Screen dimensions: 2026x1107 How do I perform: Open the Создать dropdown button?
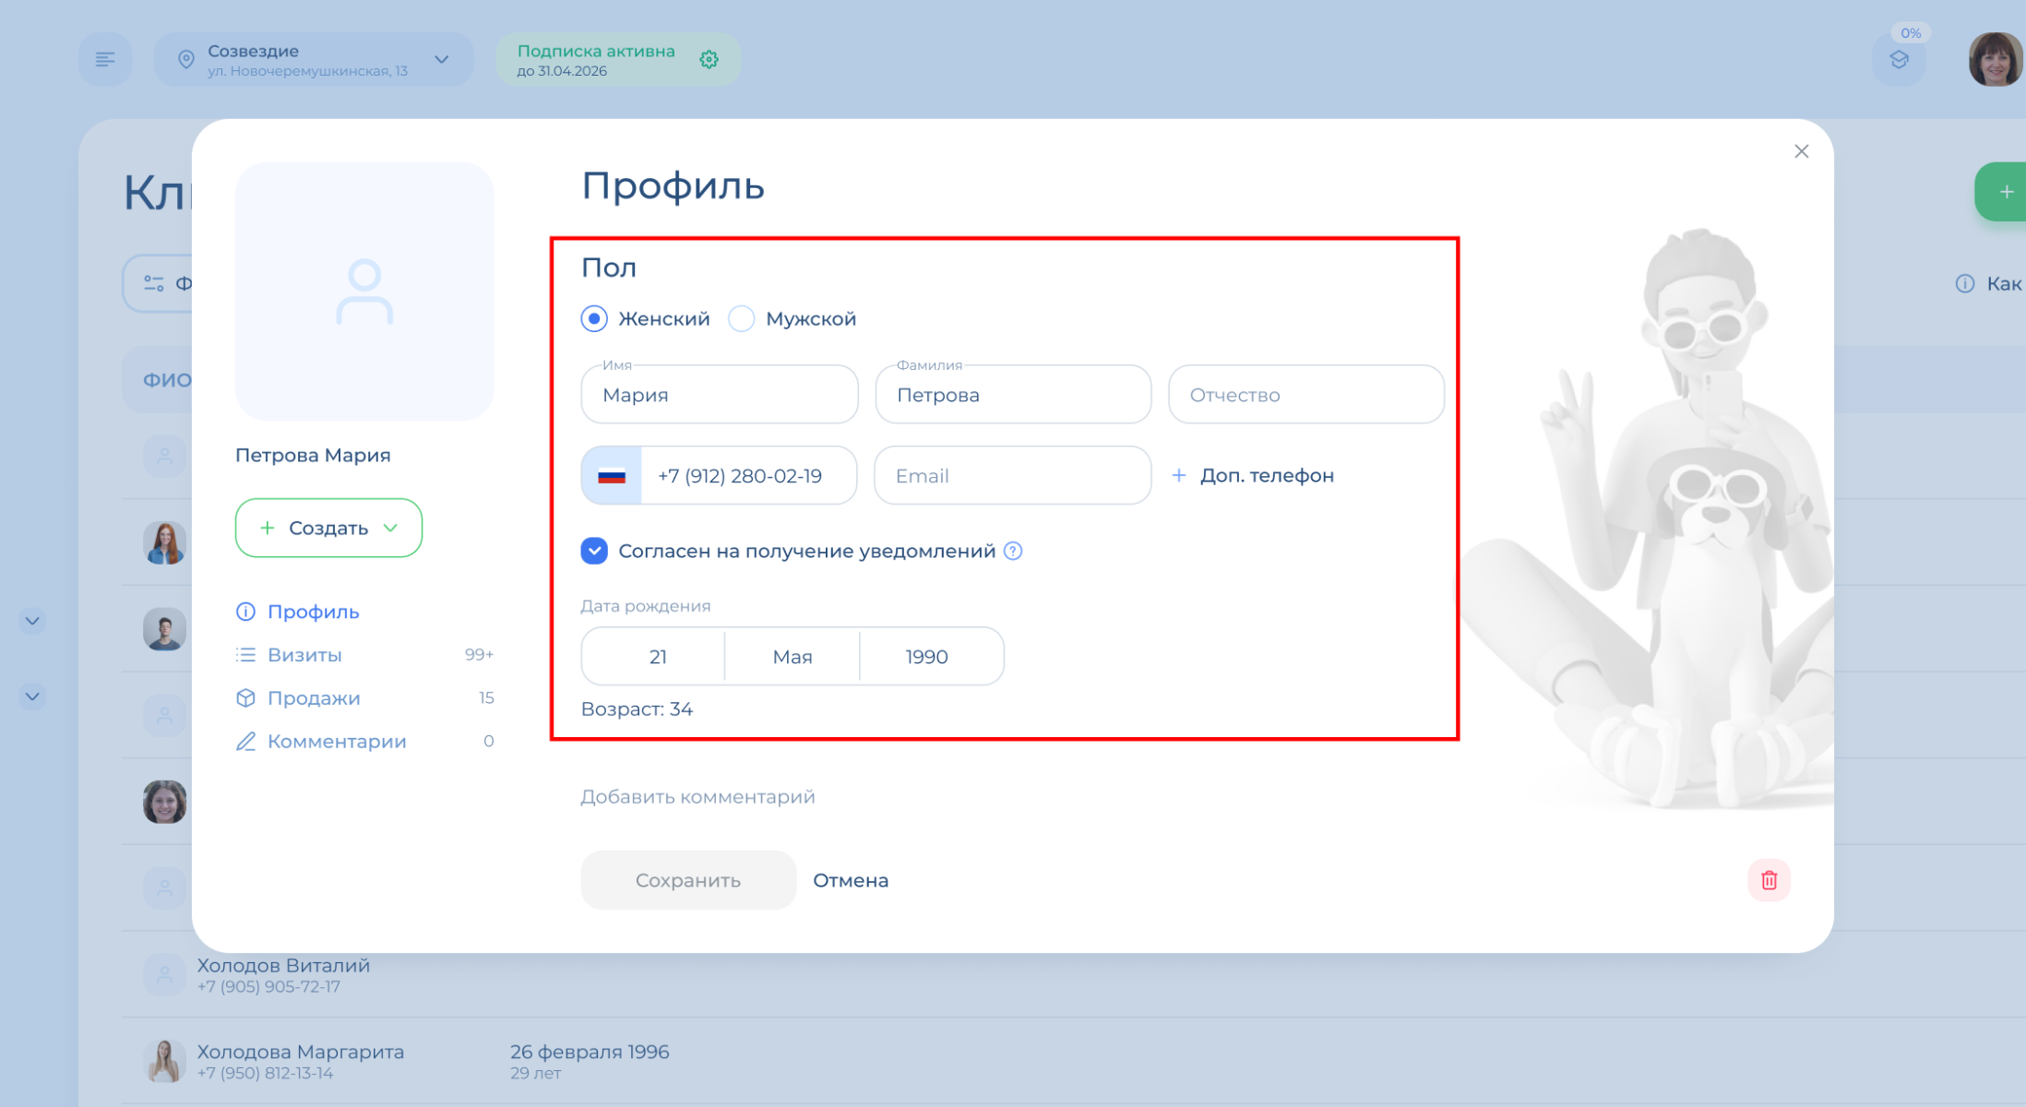tap(328, 528)
